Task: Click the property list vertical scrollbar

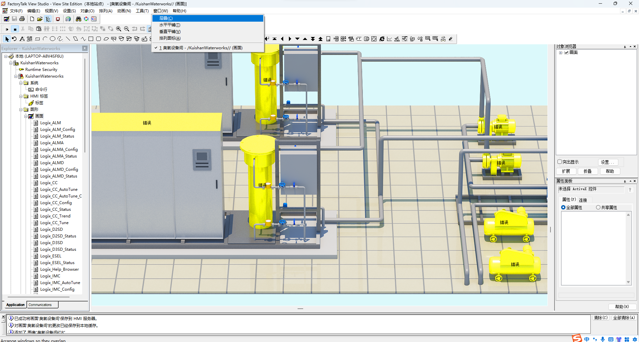Action: (628, 248)
